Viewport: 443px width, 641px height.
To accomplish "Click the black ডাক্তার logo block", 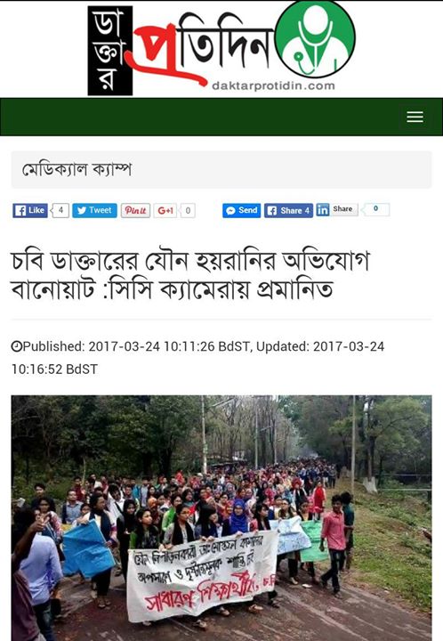I will 110,51.
